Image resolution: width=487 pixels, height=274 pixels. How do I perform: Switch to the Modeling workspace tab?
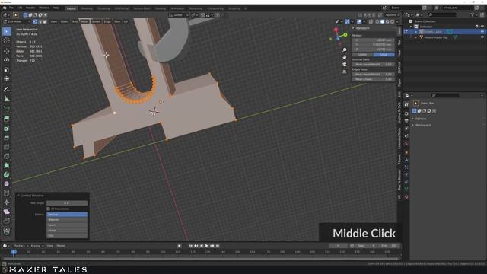[87, 8]
